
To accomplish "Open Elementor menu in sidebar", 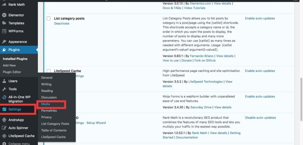I will (x=16, y=15).
